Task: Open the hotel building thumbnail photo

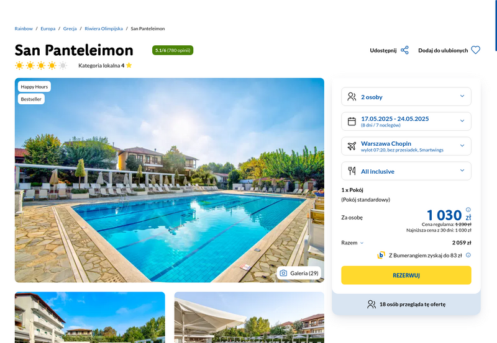Action: pyautogui.click(x=90, y=318)
